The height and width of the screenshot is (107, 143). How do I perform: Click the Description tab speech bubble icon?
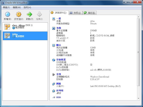pos(85,13)
